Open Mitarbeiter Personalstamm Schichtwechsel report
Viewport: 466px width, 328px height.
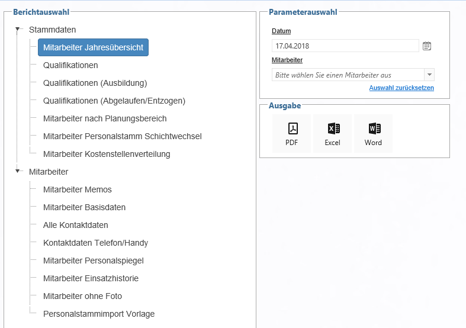coord(123,136)
